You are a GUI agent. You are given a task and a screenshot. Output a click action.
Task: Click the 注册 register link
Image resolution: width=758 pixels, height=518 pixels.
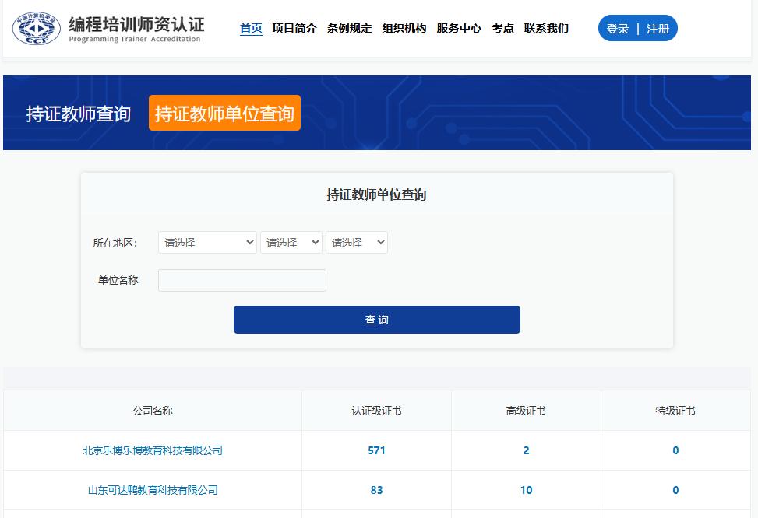658,29
